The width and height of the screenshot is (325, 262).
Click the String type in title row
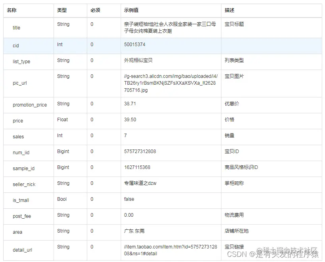coord(63,24)
